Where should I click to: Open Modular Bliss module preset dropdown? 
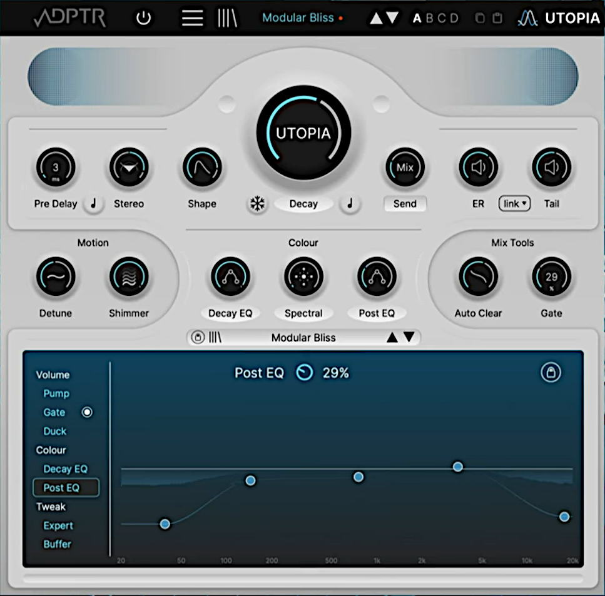[303, 338]
